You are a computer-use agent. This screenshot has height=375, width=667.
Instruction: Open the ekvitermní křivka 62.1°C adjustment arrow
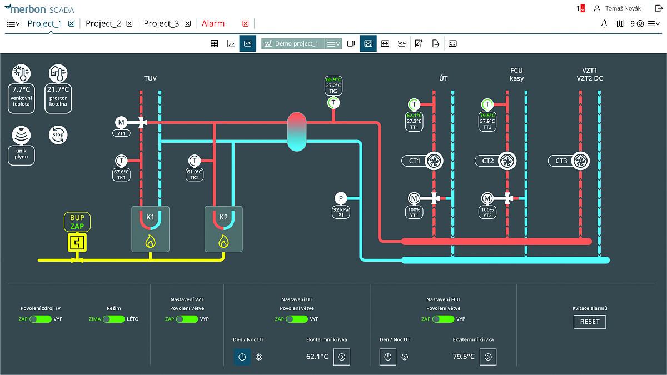pyautogui.click(x=342, y=357)
